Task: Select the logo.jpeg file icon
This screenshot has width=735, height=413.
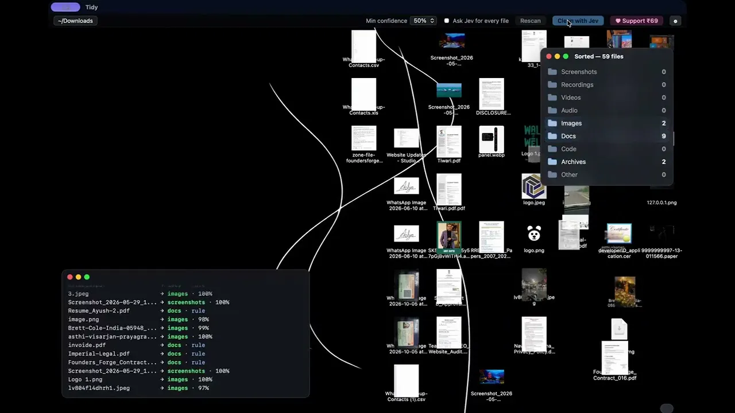Action: [533, 187]
